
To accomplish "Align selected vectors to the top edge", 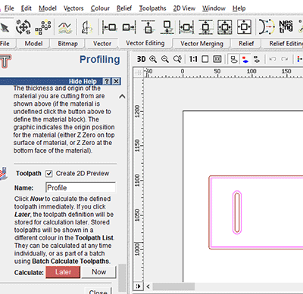I will 148,27.
